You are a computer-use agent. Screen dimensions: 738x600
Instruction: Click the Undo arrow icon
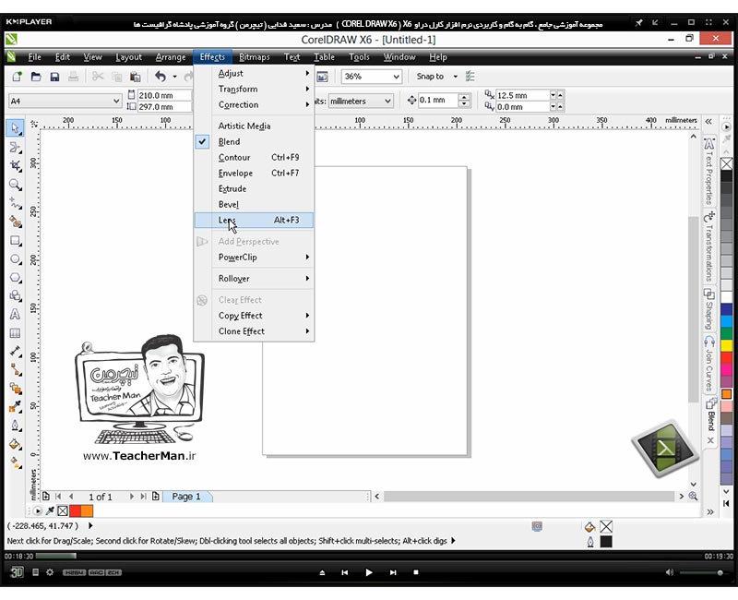click(x=161, y=77)
